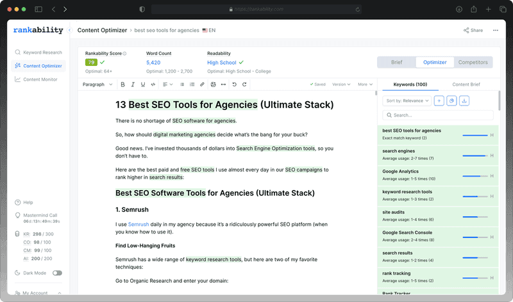
Task: Toggle Dark Mode switch
Action: [x=57, y=273]
